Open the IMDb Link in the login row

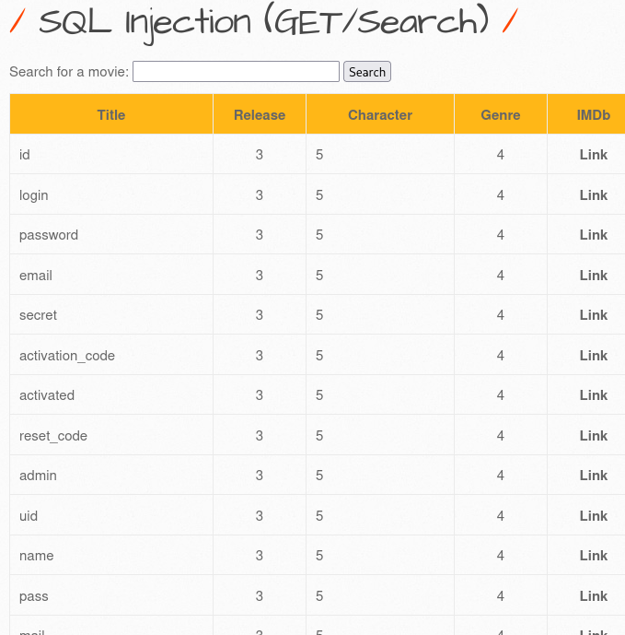pyautogui.click(x=593, y=195)
